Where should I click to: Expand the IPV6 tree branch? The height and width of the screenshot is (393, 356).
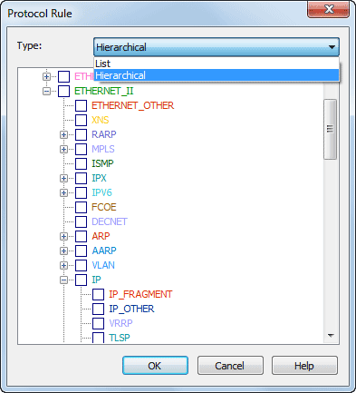point(63,192)
